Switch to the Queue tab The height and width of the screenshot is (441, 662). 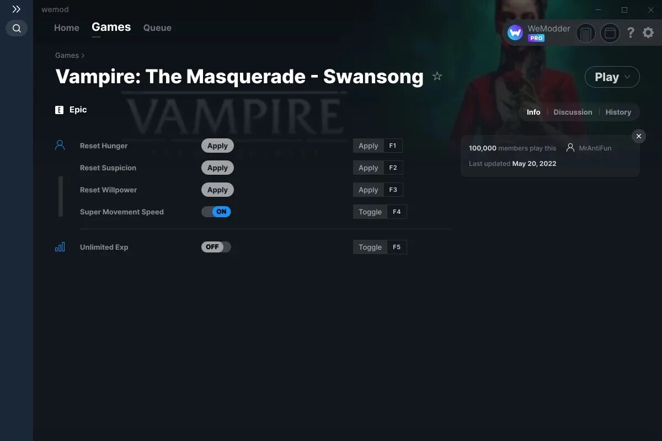[x=157, y=28]
